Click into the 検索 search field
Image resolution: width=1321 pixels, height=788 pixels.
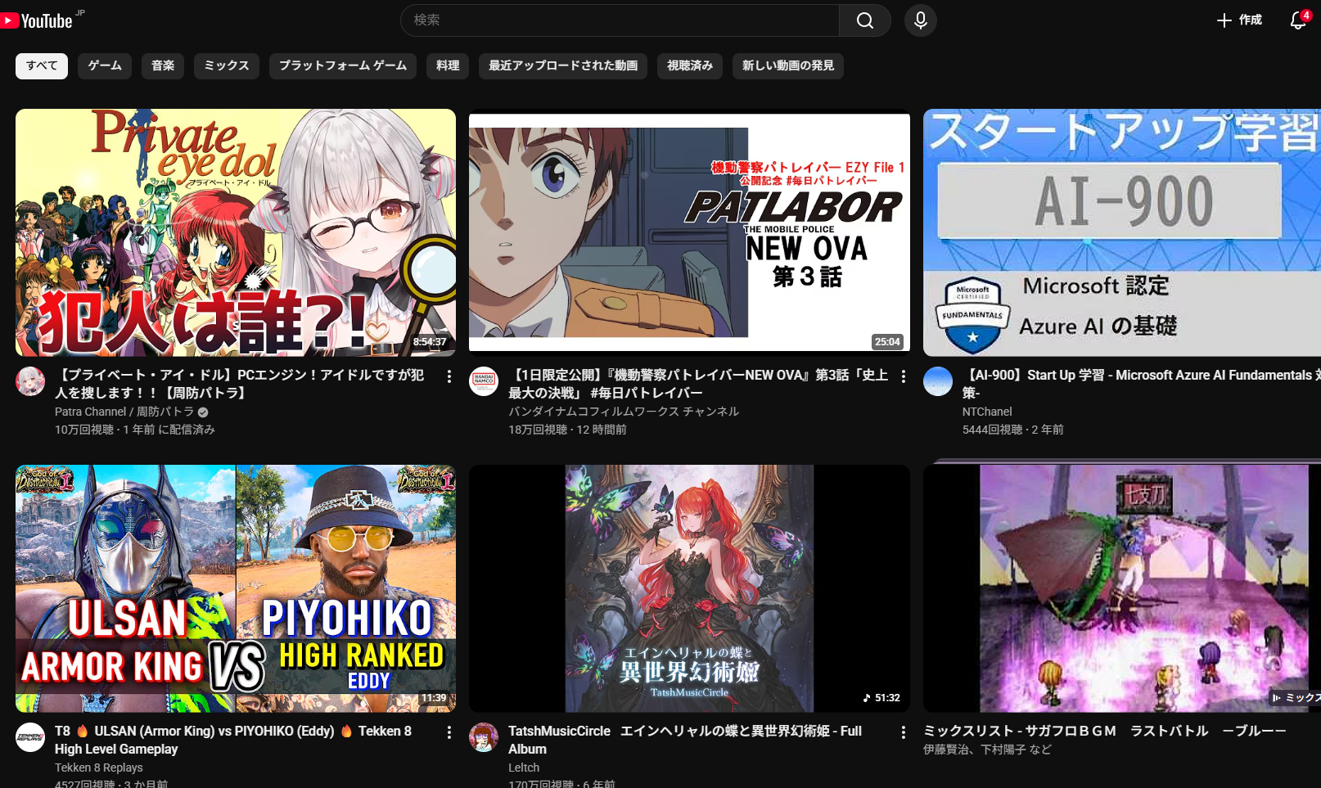[620, 20]
